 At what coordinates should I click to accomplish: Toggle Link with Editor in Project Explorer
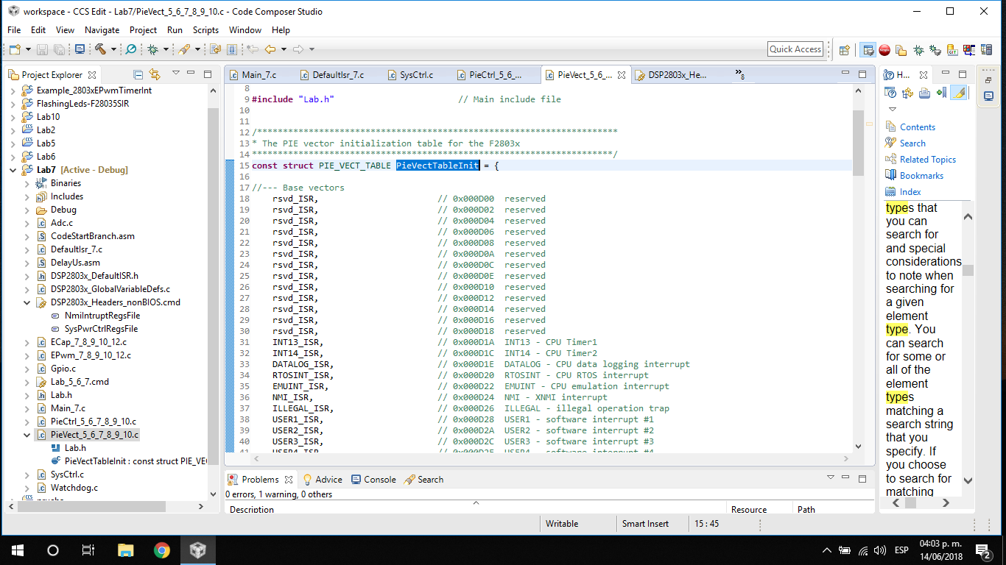pos(155,74)
